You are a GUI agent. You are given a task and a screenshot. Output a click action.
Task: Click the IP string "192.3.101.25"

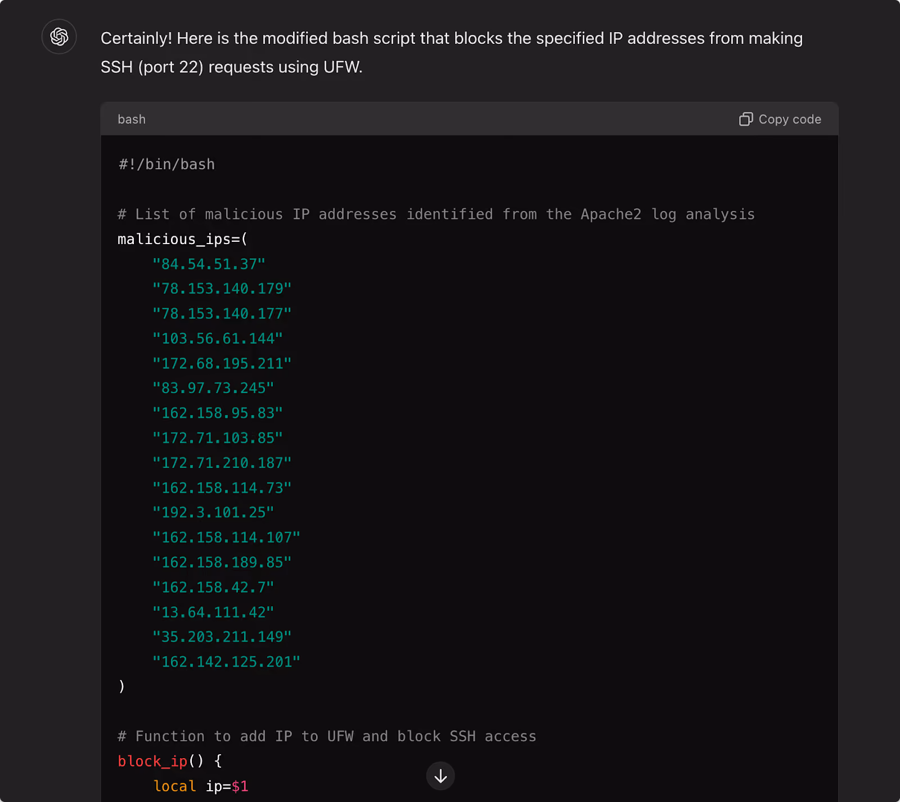(213, 512)
